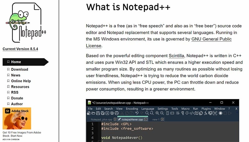Screen dimensions: 249x142
Task: Toggle the Word wrap toolbar icon
Action: pyautogui.click(x=178, y=113)
